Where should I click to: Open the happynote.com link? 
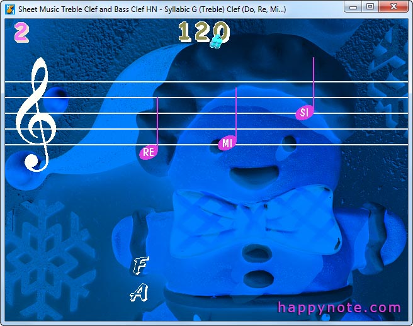339,307
